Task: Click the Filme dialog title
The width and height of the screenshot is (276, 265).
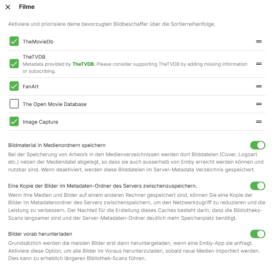Action: (x=27, y=7)
